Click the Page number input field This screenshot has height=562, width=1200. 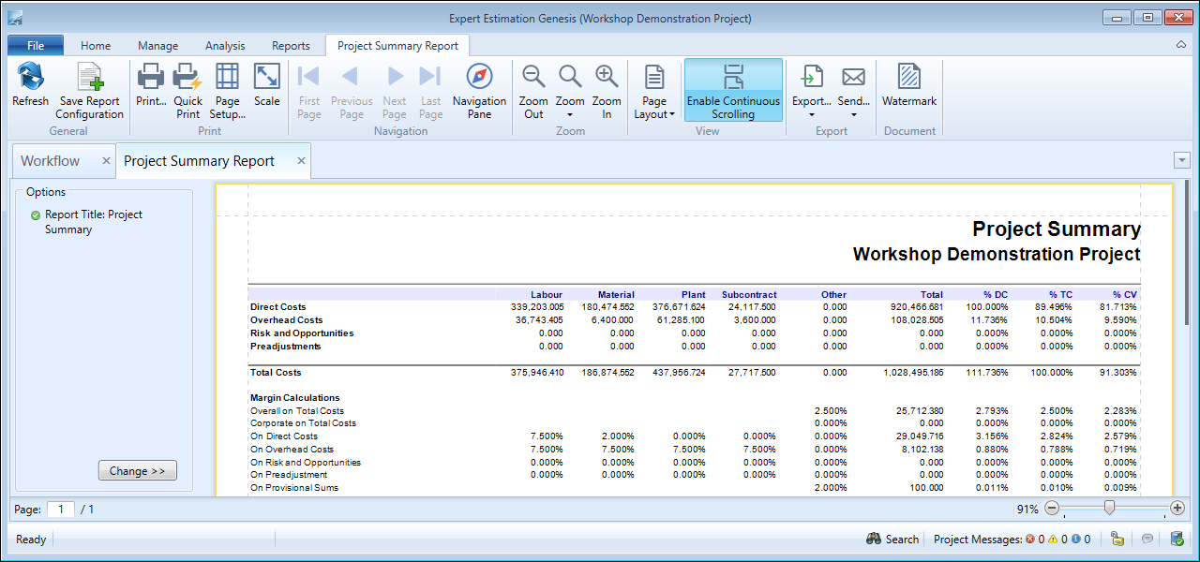[x=61, y=510]
